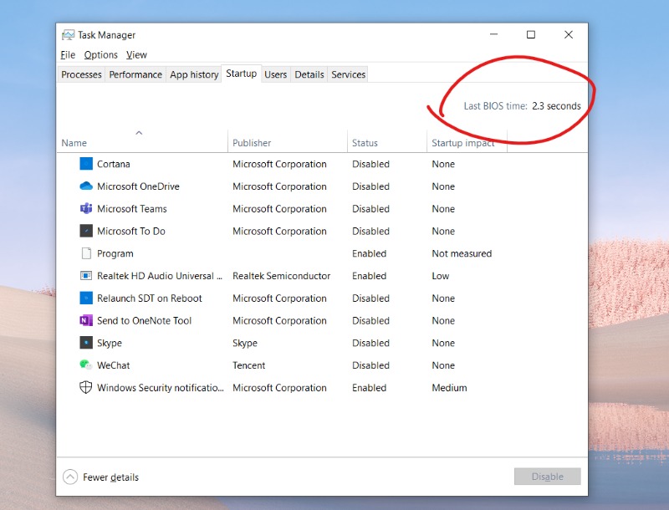Collapse view with Fewer details arrow
This screenshot has height=510, width=669.
[70, 477]
